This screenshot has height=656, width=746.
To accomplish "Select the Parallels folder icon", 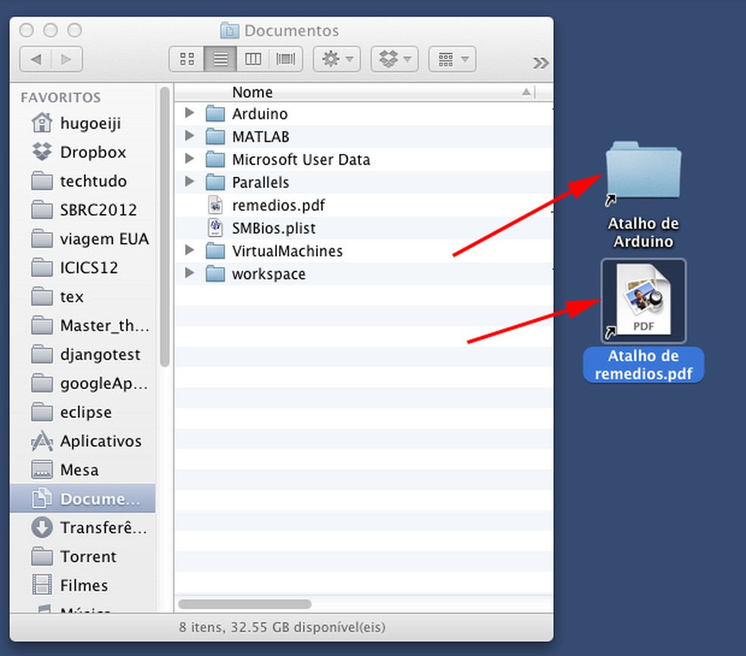I will pyautogui.click(x=215, y=182).
